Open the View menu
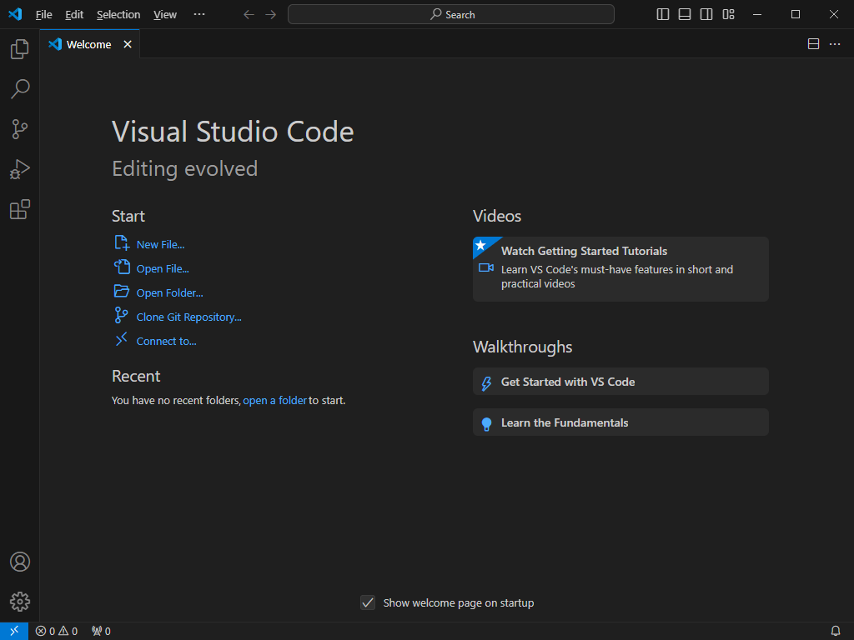 (165, 15)
